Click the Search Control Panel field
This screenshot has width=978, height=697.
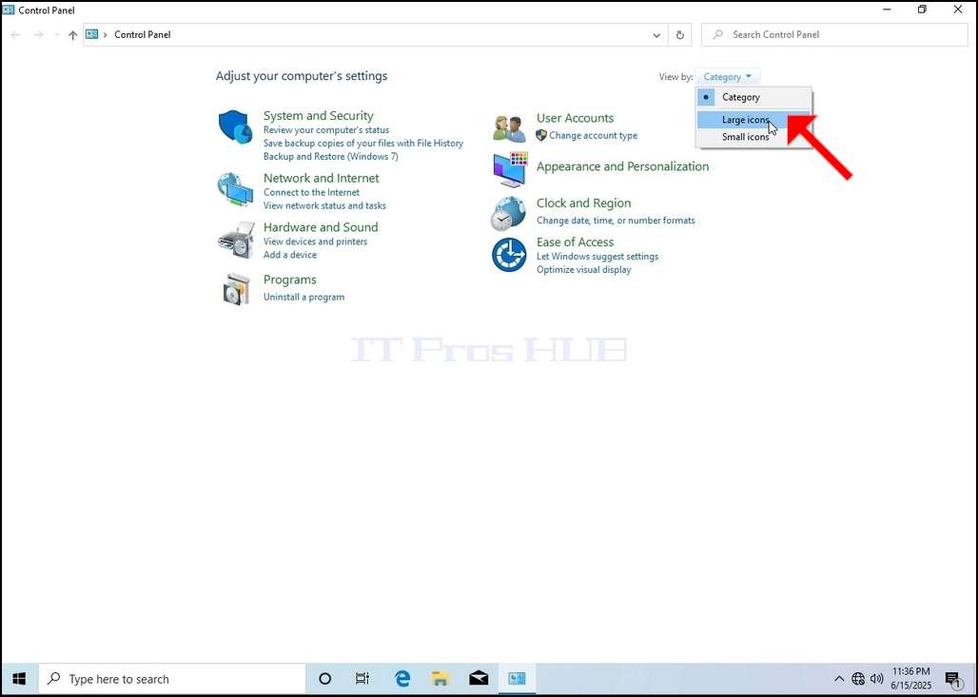[x=834, y=35]
